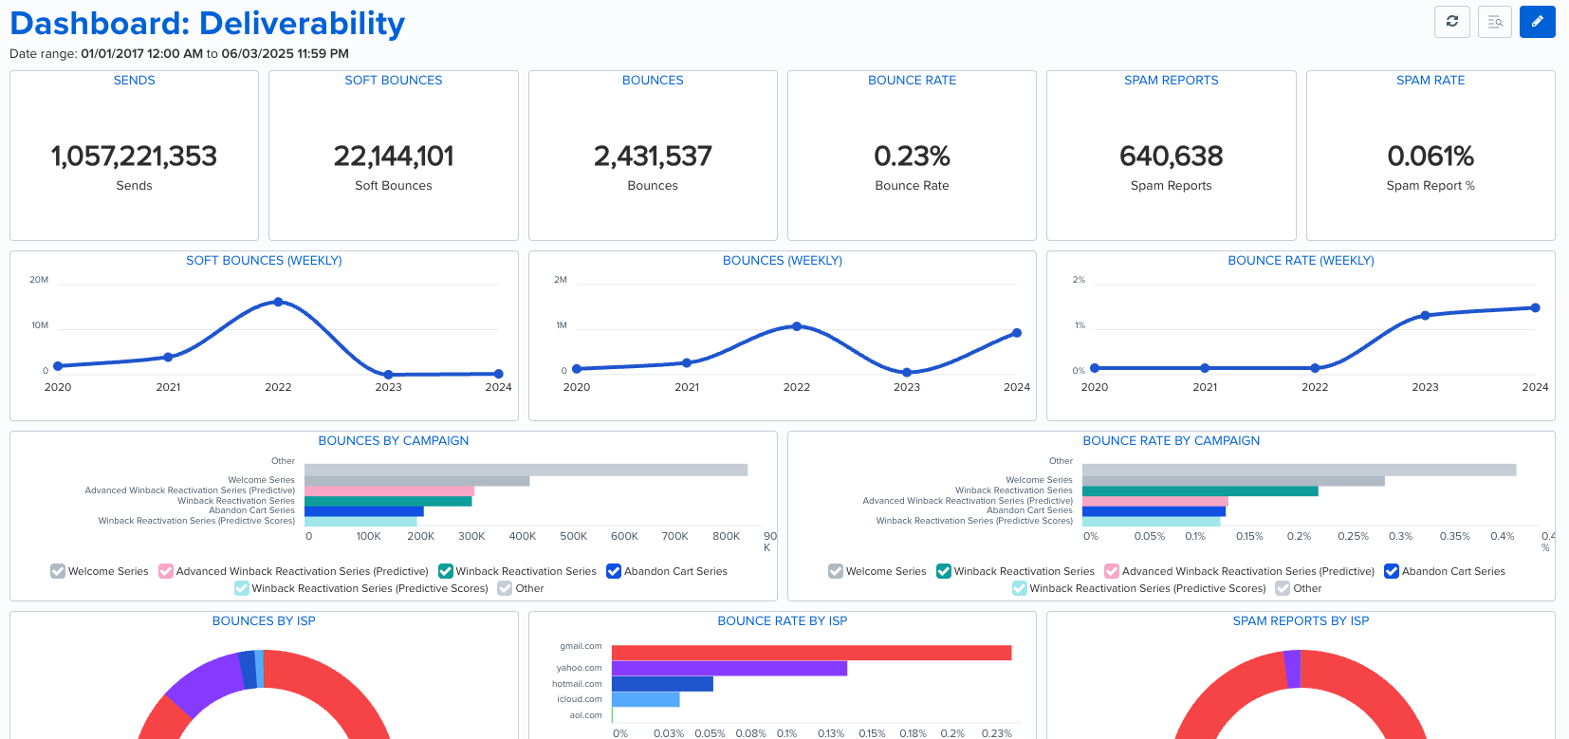Toggle Winback (Predictive Scores) in Bounce Rate by Campaign legend
Screen dimensions: 1569x739
[x=1020, y=588]
